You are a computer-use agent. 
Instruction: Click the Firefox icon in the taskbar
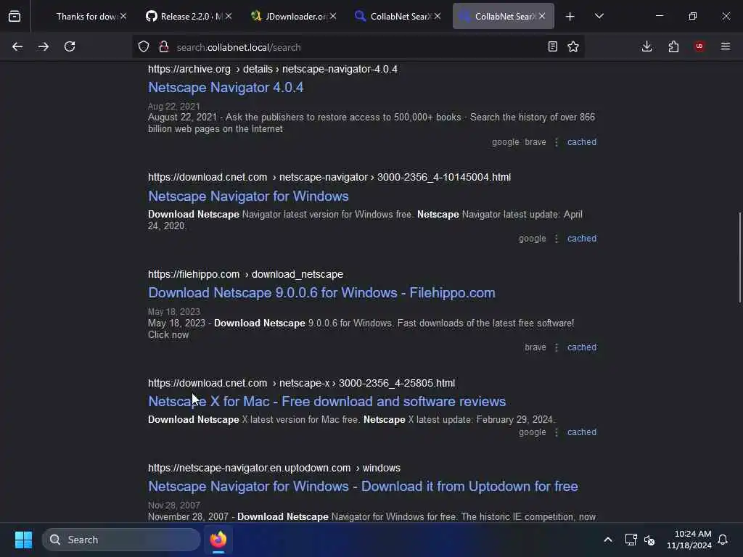218,540
